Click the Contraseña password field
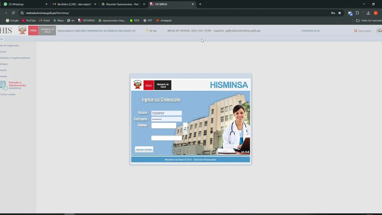This screenshot has width=382, height=215. [x=166, y=119]
